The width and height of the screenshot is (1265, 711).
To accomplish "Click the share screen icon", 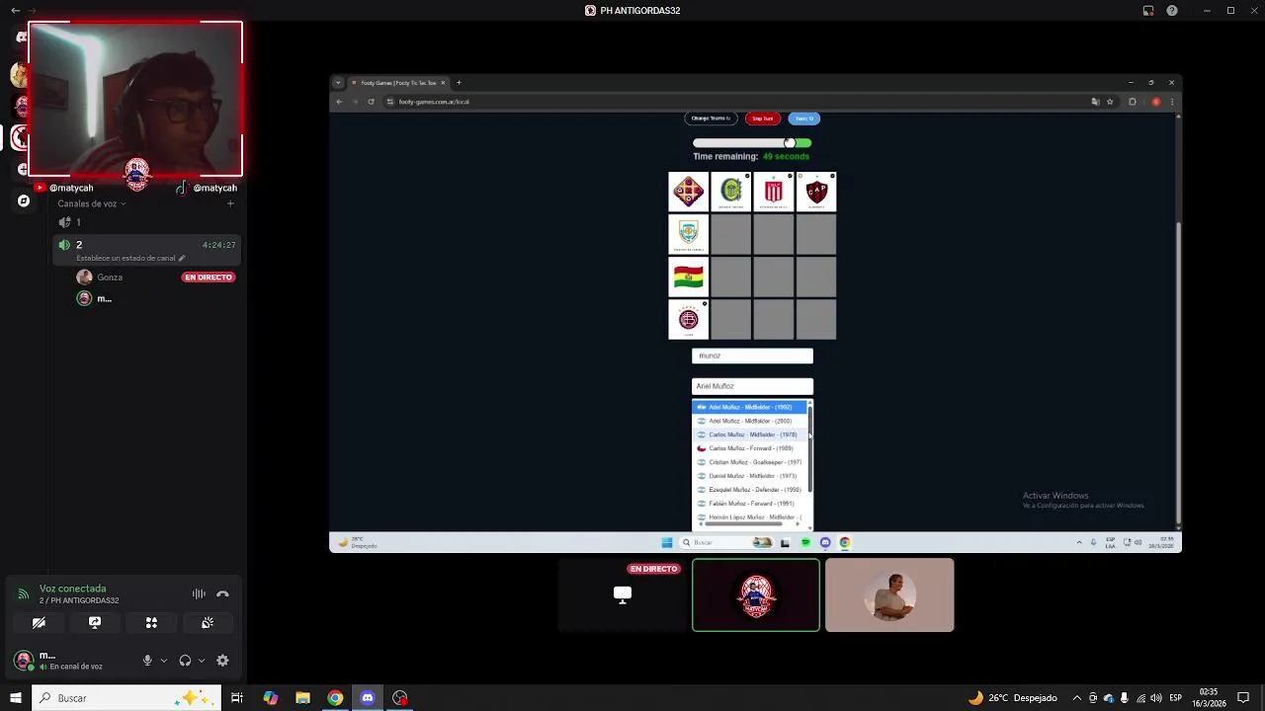I will pos(95,623).
